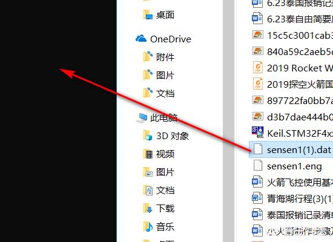Image resolution: width=333 pixels, height=242 pixels.
Task: Select 2019探空火箭 PDF file
Action: (292, 84)
